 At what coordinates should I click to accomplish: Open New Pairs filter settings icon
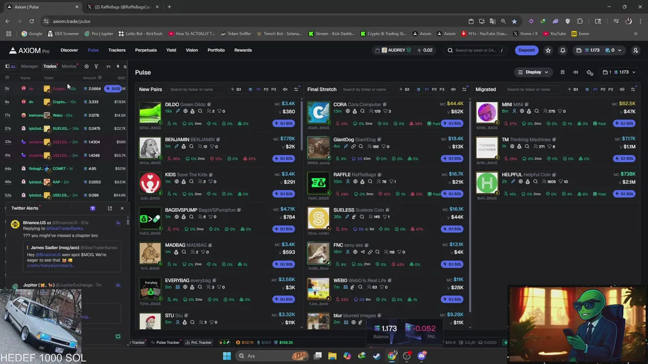(x=296, y=89)
